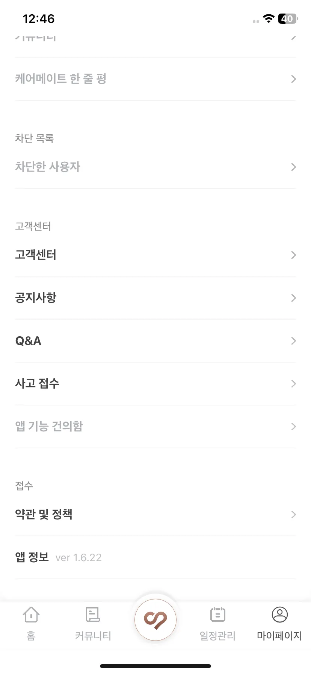Open 앱 기능 건의함 entry
311x674 pixels.
pos(155,427)
